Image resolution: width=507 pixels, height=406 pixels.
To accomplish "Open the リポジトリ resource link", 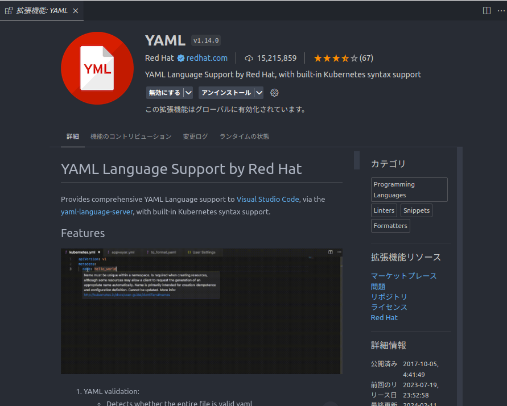I will [x=389, y=297].
